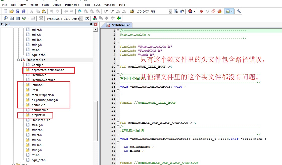Open the batch build dropdown arrow
Screen dimensions: 282x165
point(28,18)
